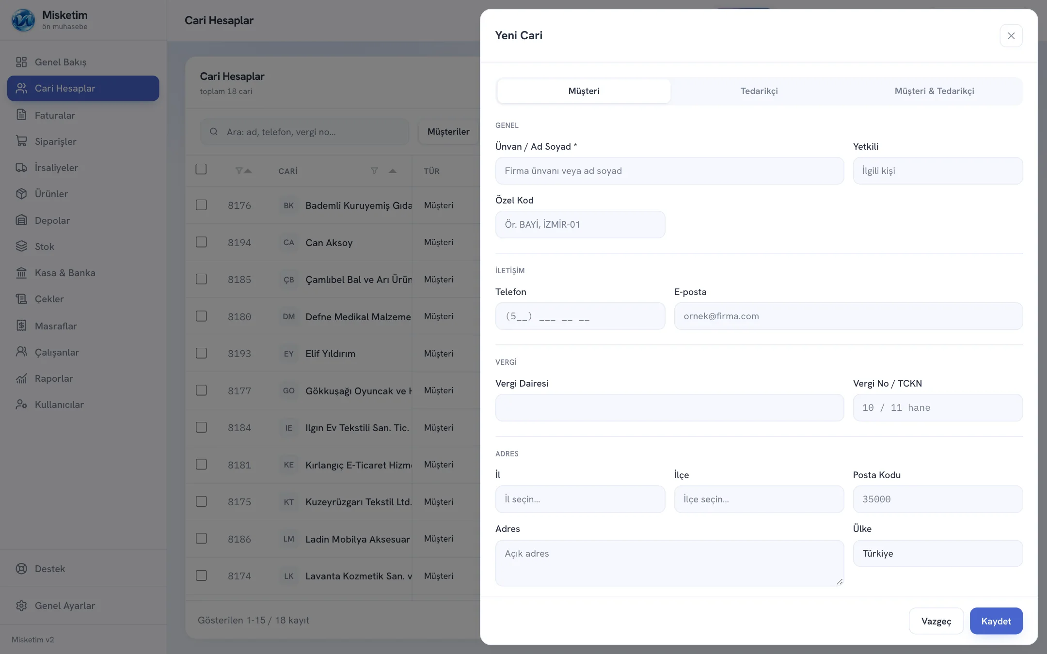The width and height of the screenshot is (1047, 654).
Task: Open the Raporlar chart icon
Action: 21,378
